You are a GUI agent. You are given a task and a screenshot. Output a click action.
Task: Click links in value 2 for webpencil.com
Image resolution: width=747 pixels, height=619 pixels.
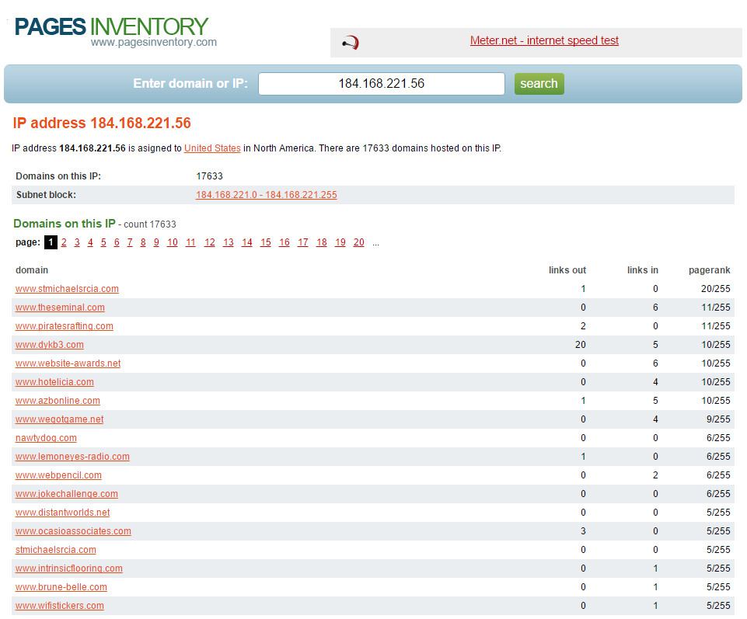tap(655, 475)
